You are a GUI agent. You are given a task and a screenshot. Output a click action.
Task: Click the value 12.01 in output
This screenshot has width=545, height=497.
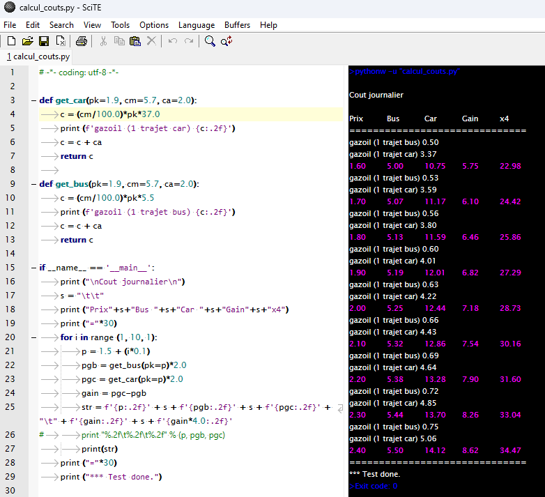pyautogui.click(x=435, y=273)
